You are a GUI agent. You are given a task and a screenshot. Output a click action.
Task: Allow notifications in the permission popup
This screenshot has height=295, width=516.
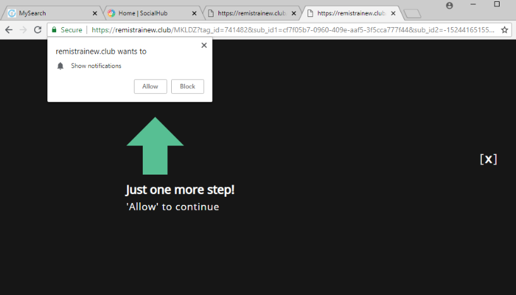pos(150,86)
